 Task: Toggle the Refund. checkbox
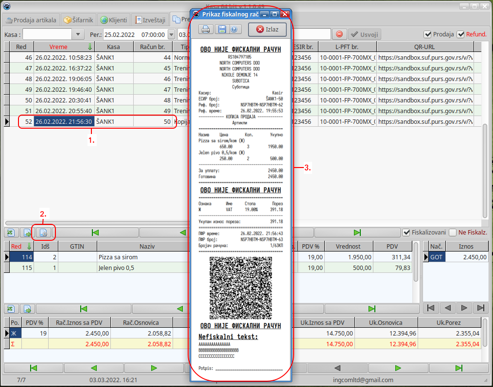(x=461, y=34)
